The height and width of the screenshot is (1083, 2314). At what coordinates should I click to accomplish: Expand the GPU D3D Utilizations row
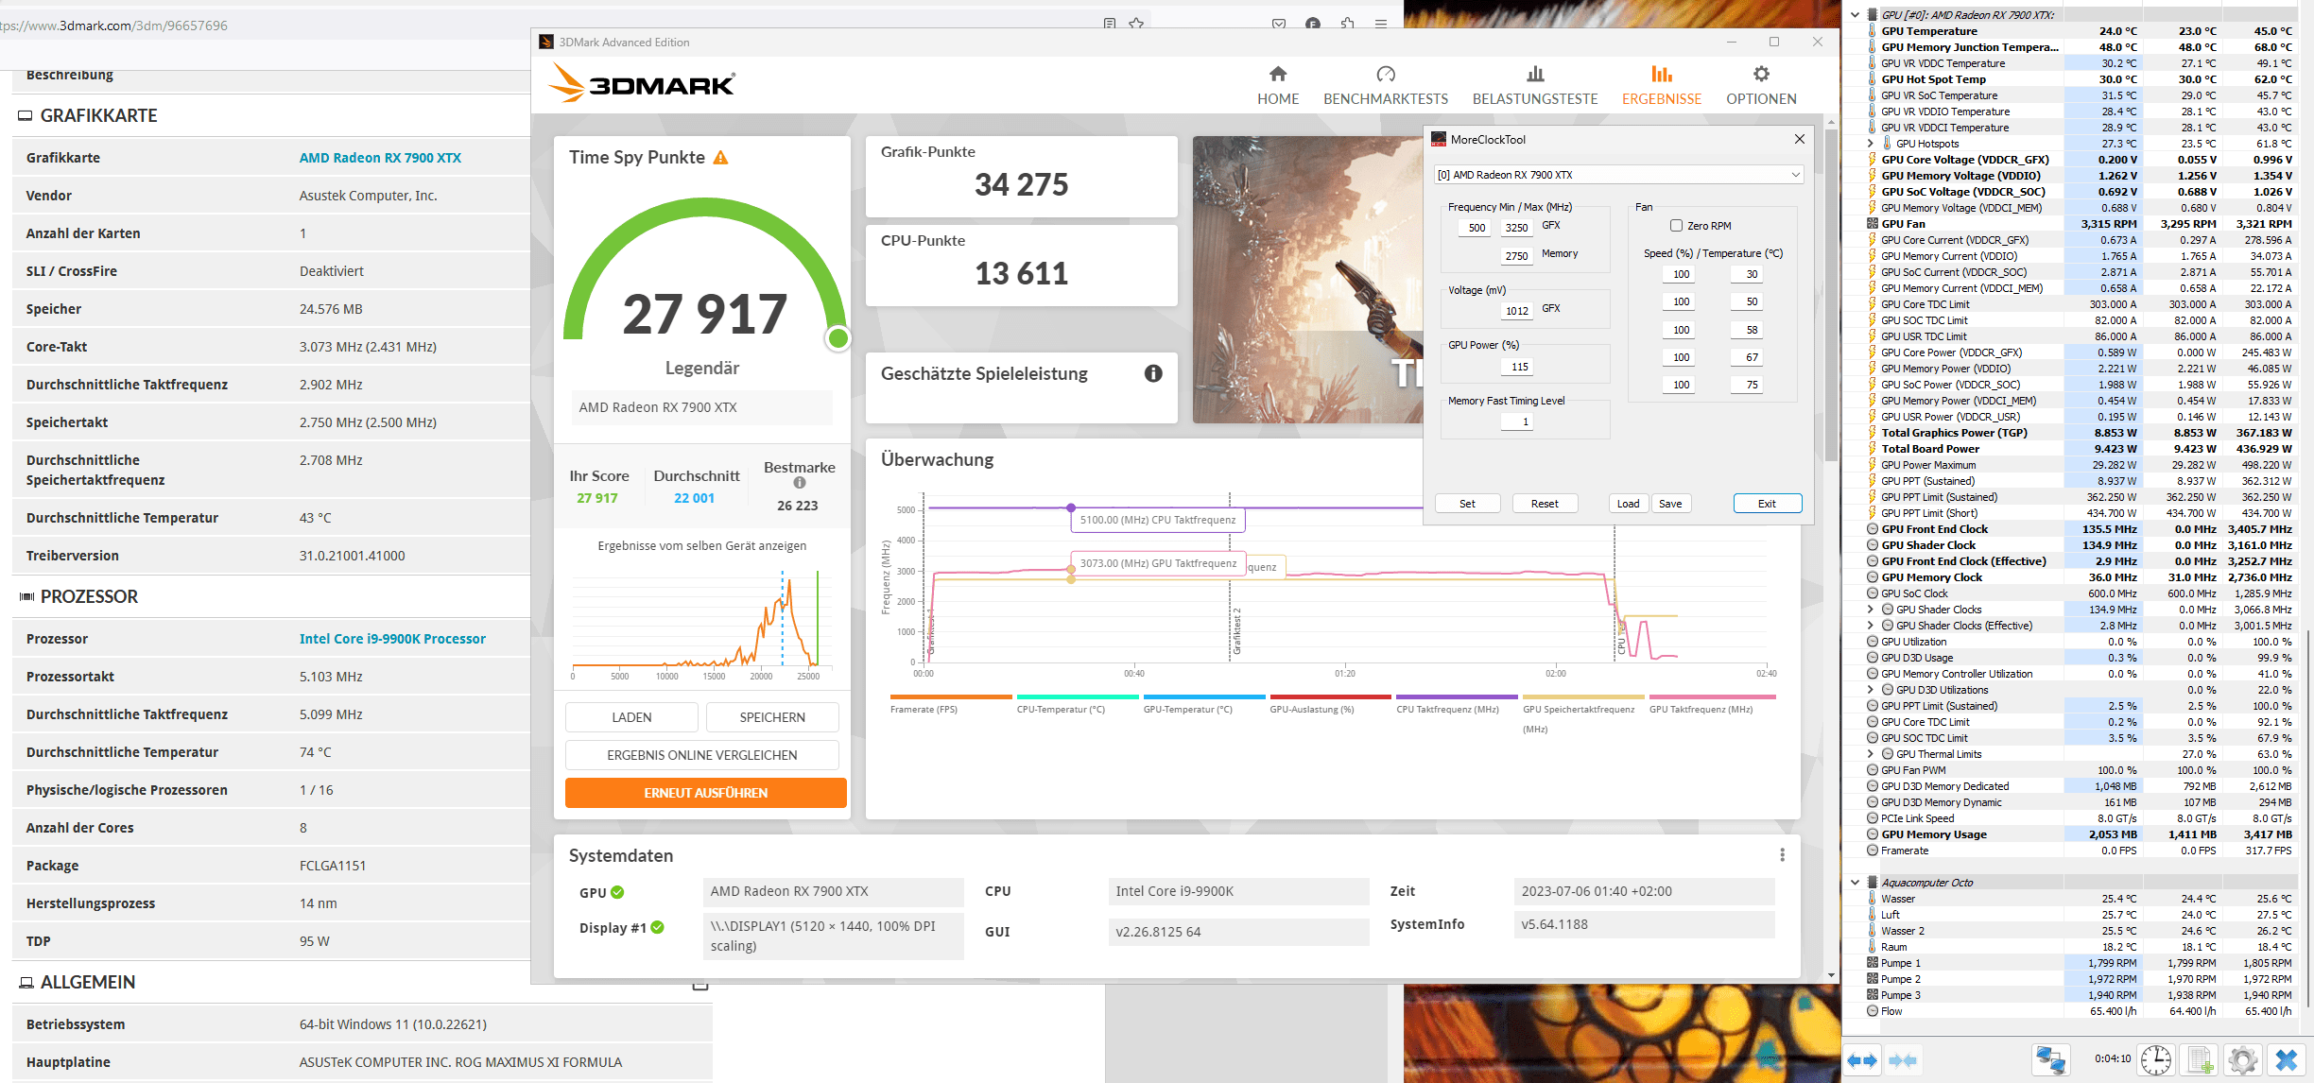pos(1871,690)
